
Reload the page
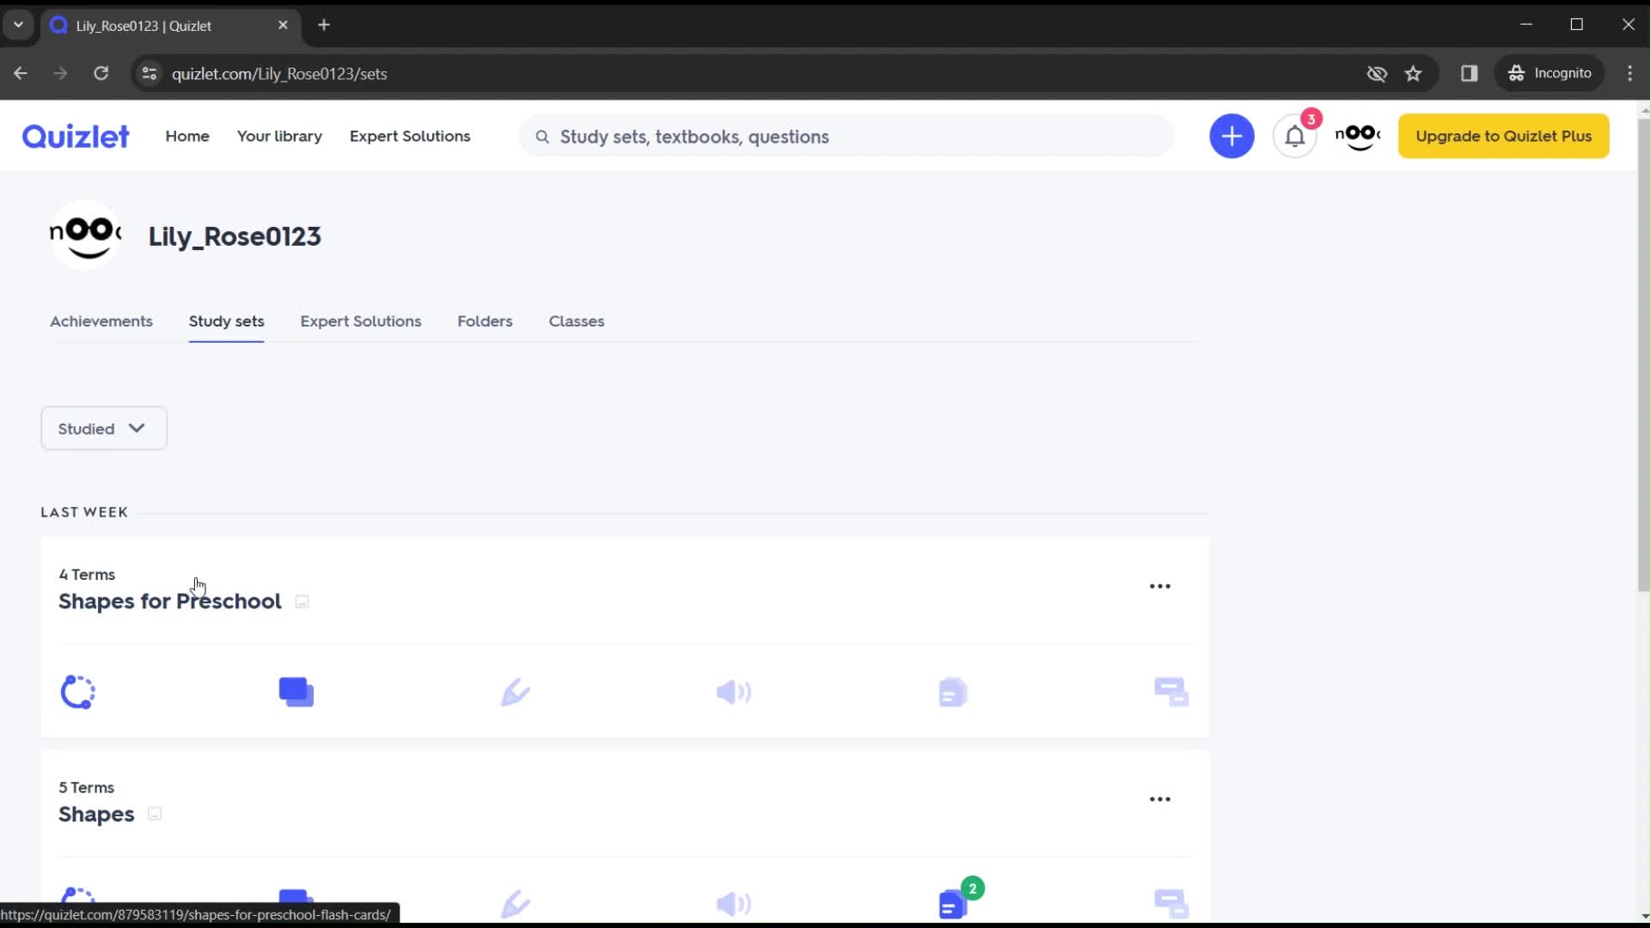(x=101, y=74)
